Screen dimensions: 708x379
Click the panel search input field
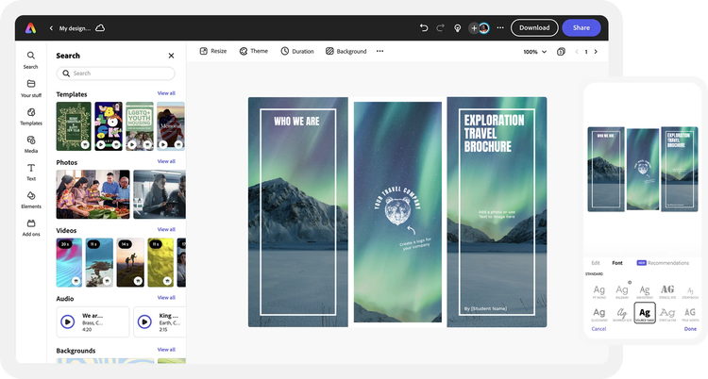coord(115,74)
